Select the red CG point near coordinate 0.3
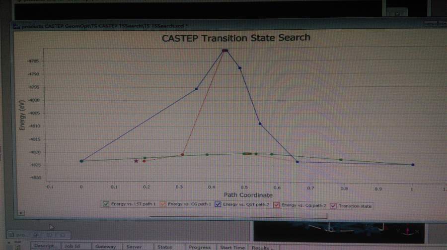447x250 pixels. tap(182, 155)
